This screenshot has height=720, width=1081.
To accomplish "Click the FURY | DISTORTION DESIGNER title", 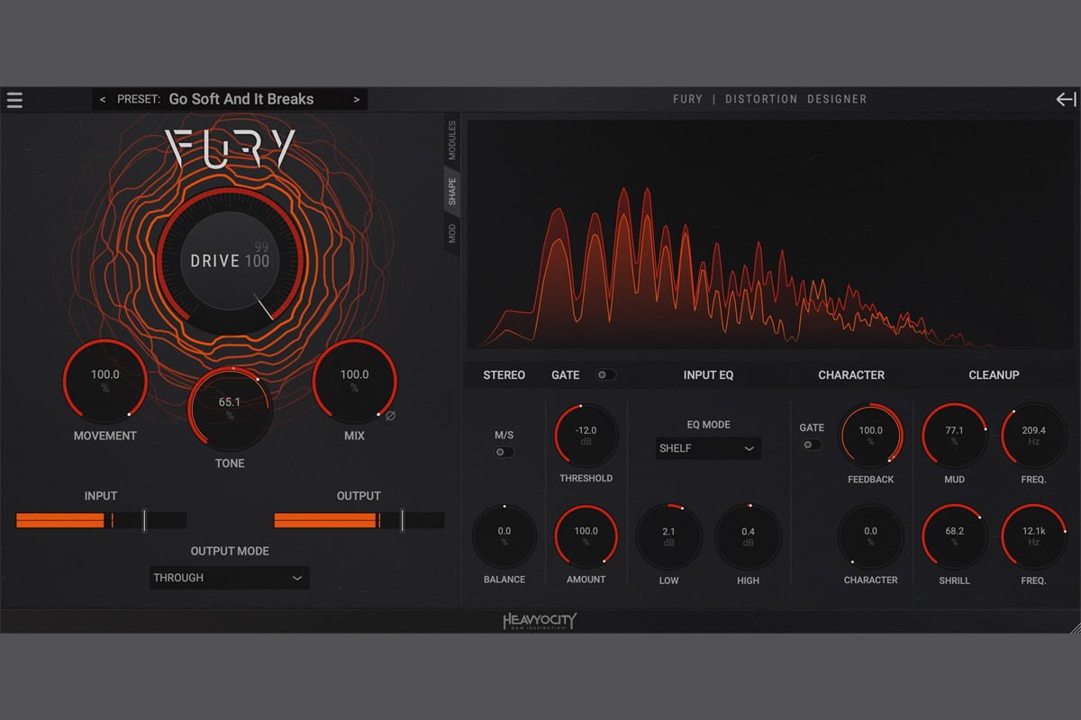I will click(x=770, y=99).
